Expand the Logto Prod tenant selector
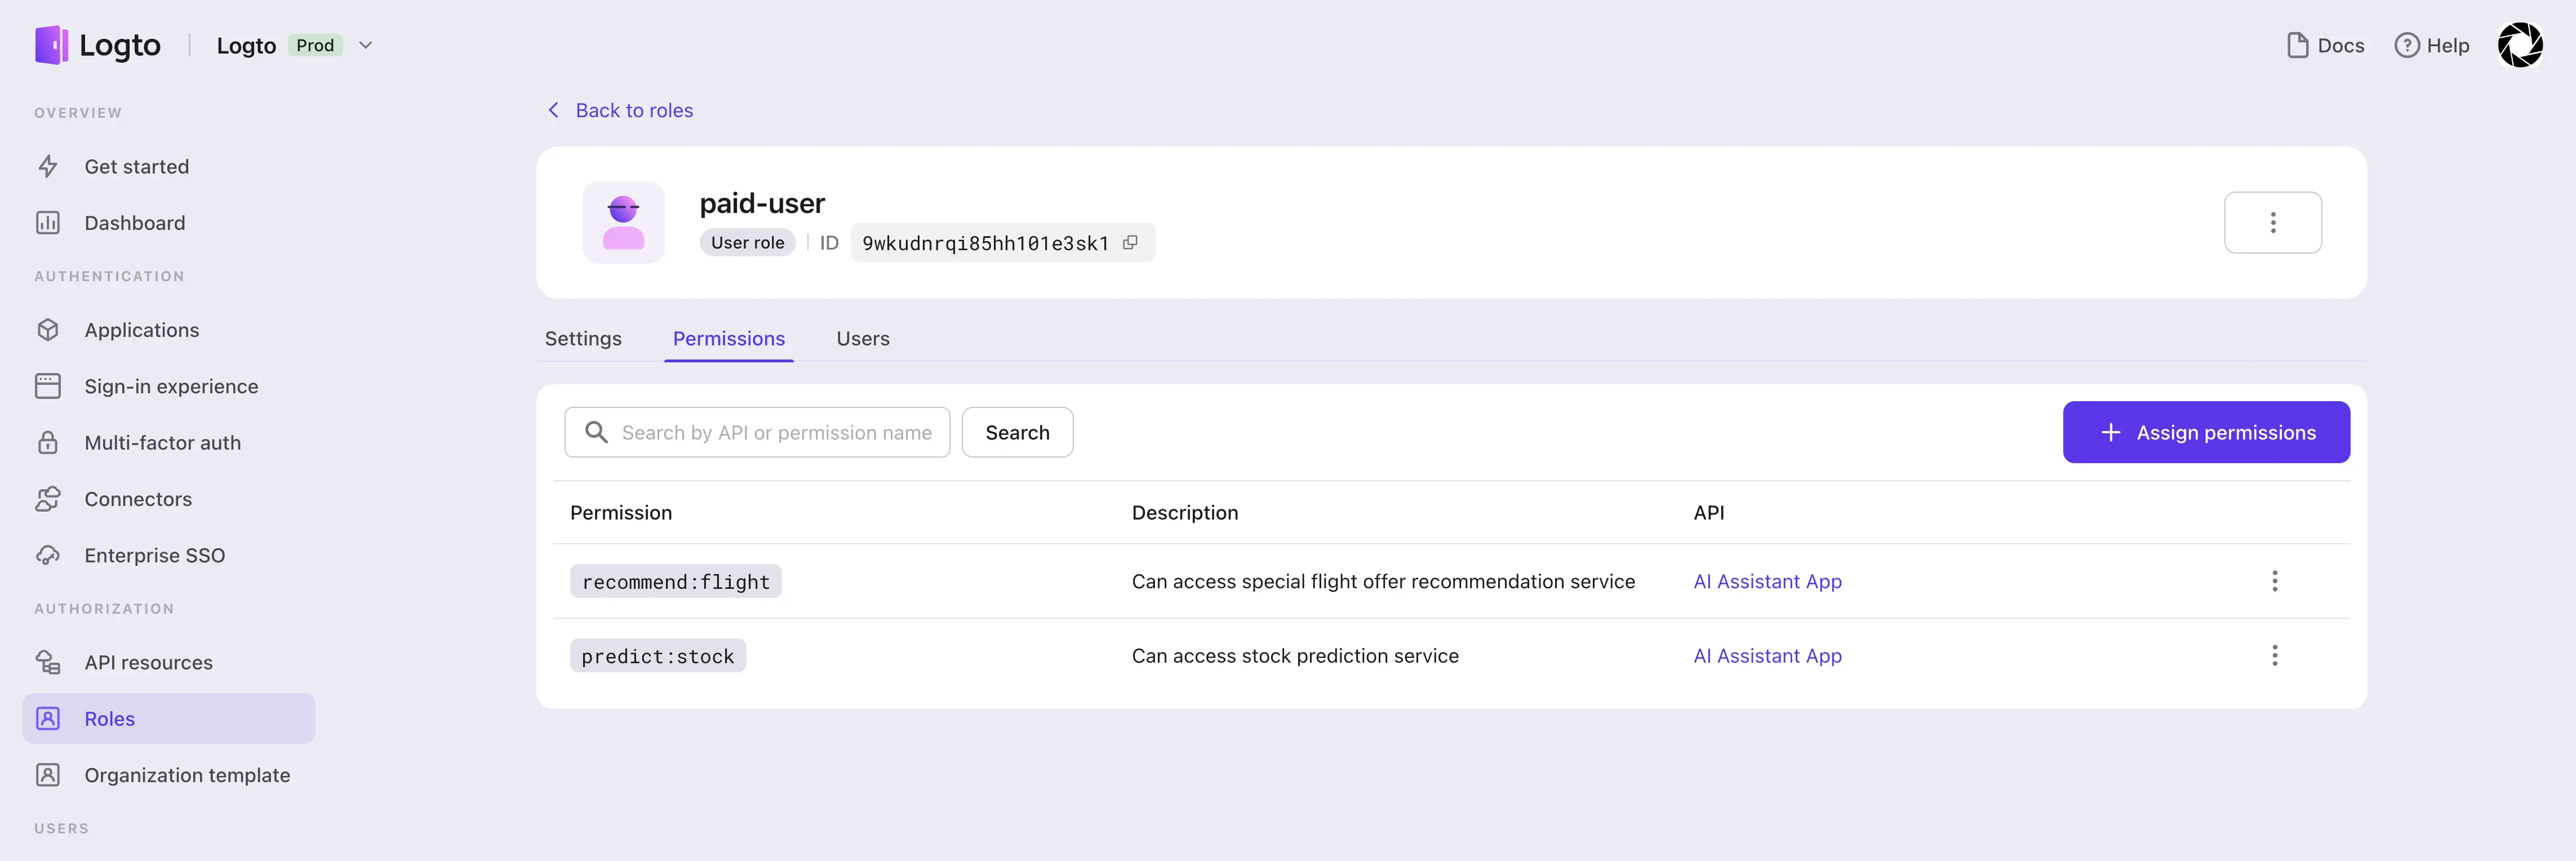Image resolution: width=2576 pixels, height=861 pixels. pyautogui.click(x=366, y=45)
